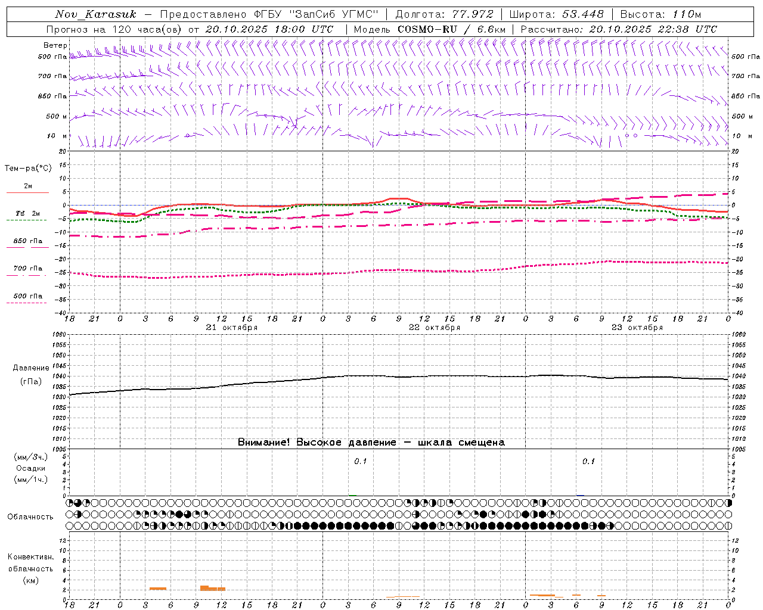Click the Модель COSMO-RU / 6.6км label

pos(429,29)
